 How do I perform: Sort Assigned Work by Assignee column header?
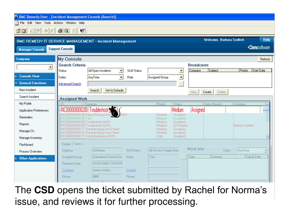click(249, 104)
